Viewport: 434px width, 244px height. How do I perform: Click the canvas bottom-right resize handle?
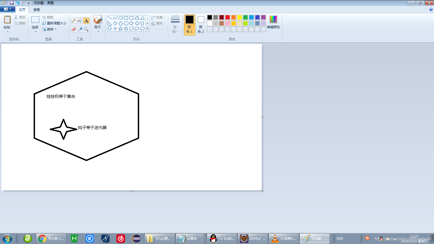[x=262, y=191]
